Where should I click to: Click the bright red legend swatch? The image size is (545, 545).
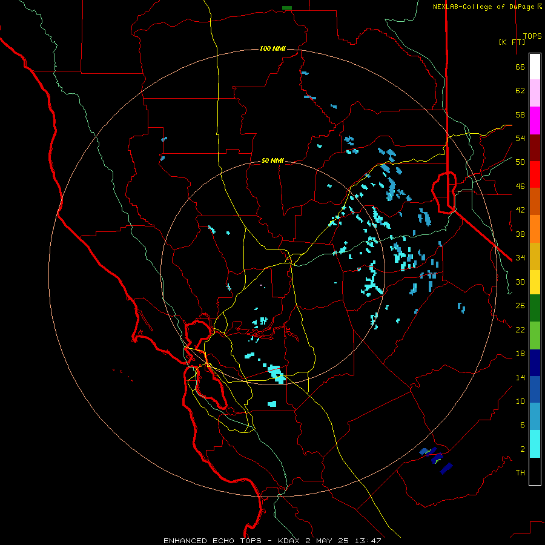(535, 174)
